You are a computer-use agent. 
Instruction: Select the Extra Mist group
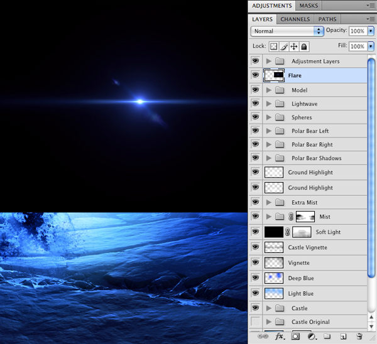pos(309,202)
